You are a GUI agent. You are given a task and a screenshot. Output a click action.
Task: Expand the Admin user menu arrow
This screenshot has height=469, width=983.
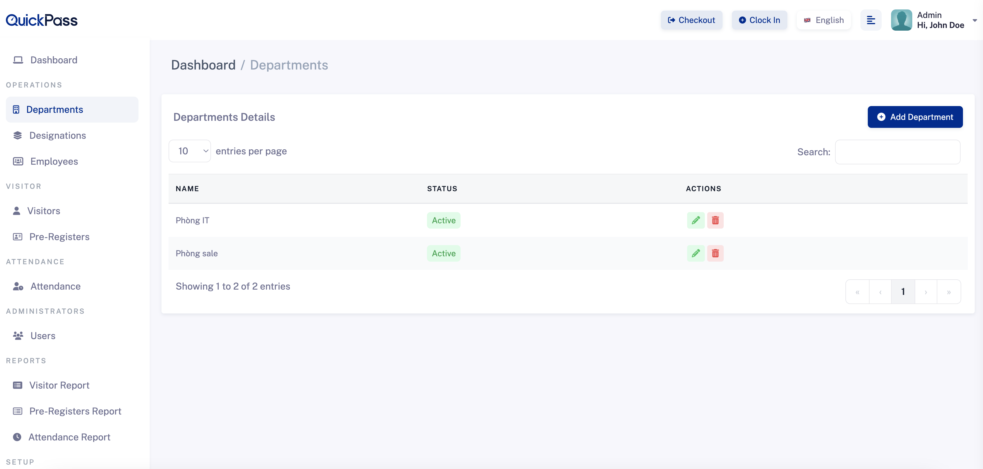click(x=975, y=21)
